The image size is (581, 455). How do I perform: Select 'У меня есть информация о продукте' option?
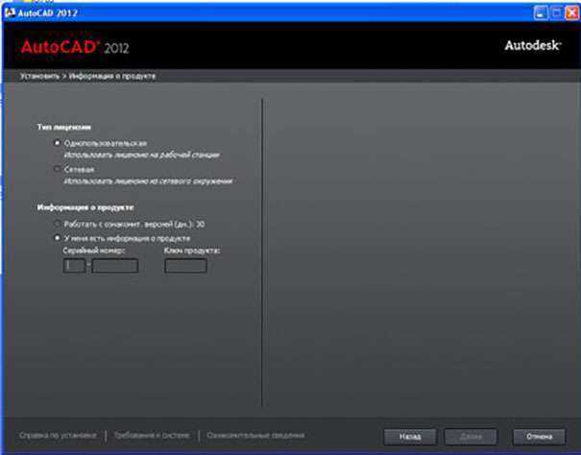57,238
